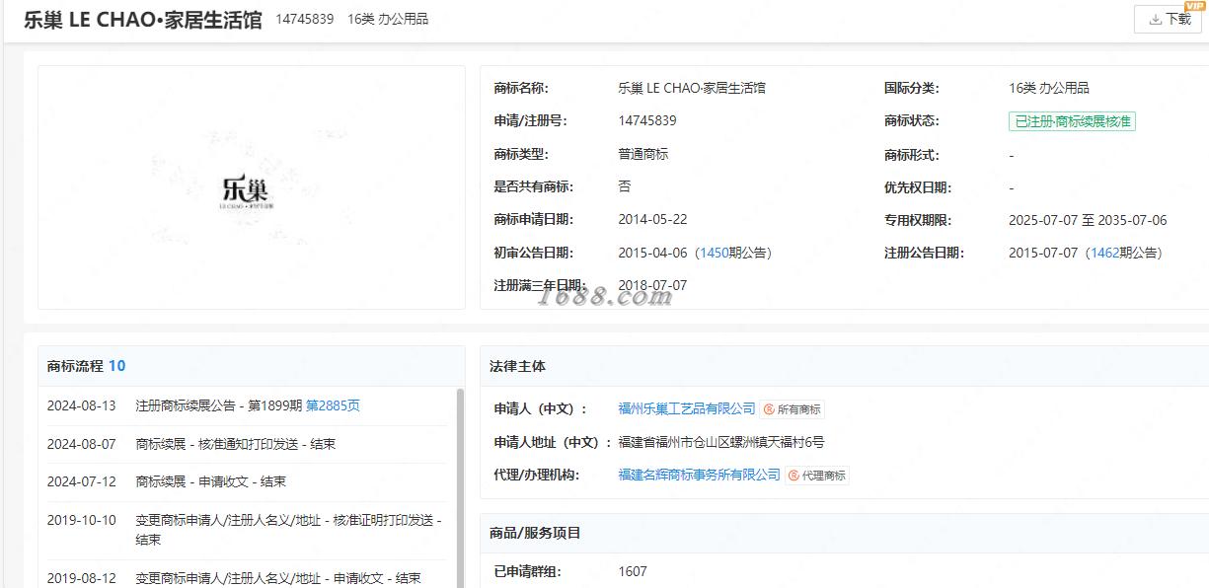Select the registration number 14745839 value
Image resolution: width=1209 pixels, height=588 pixels.
pyautogui.click(x=646, y=120)
